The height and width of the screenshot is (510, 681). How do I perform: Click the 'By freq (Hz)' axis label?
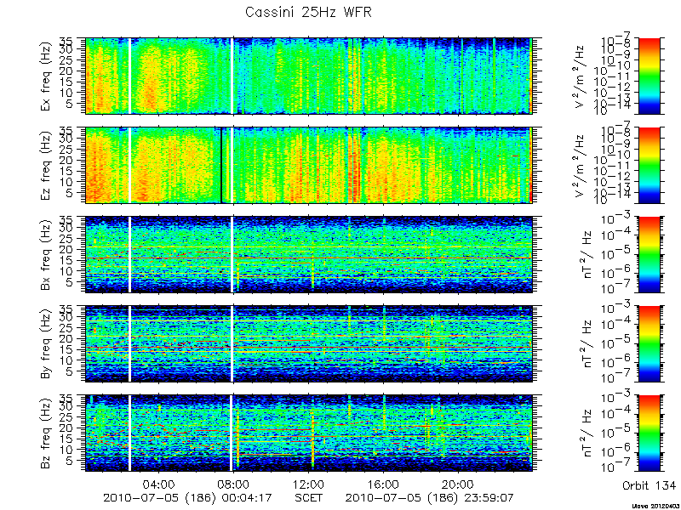click(x=46, y=344)
